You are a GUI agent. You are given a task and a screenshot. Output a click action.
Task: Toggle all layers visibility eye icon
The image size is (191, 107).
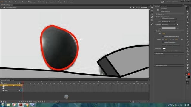click(x=18, y=83)
